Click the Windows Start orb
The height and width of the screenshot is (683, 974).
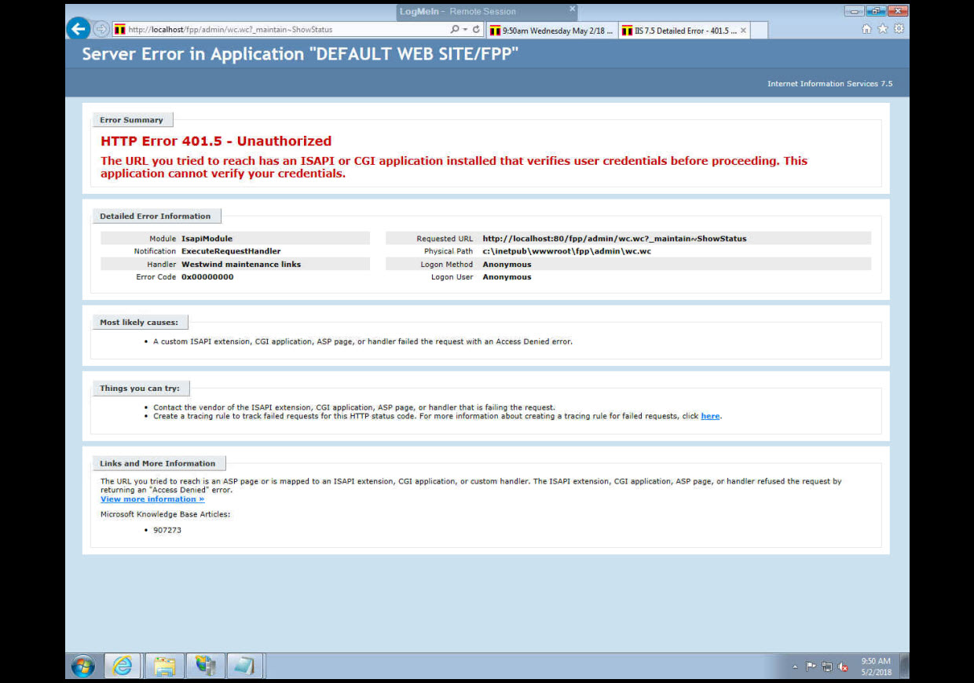pos(82,666)
